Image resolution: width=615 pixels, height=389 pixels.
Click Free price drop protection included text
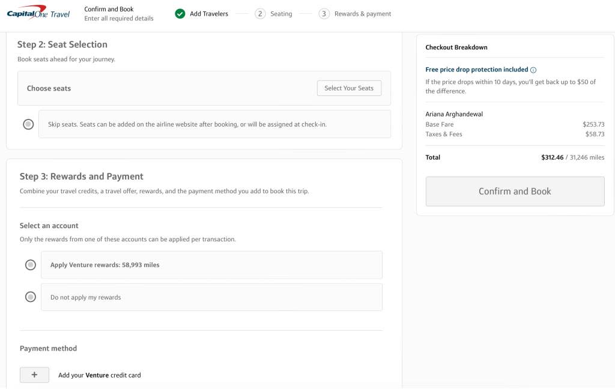click(476, 70)
